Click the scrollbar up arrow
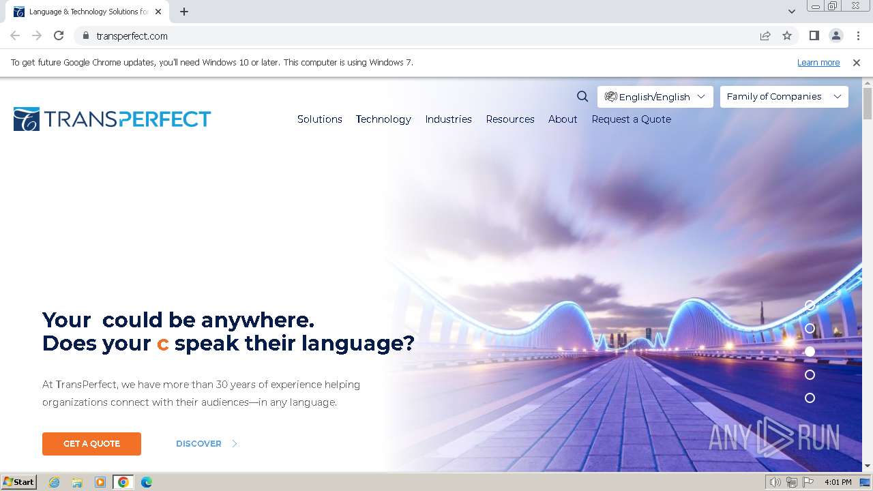Viewport: 873px width, 491px height. click(868, 83)
